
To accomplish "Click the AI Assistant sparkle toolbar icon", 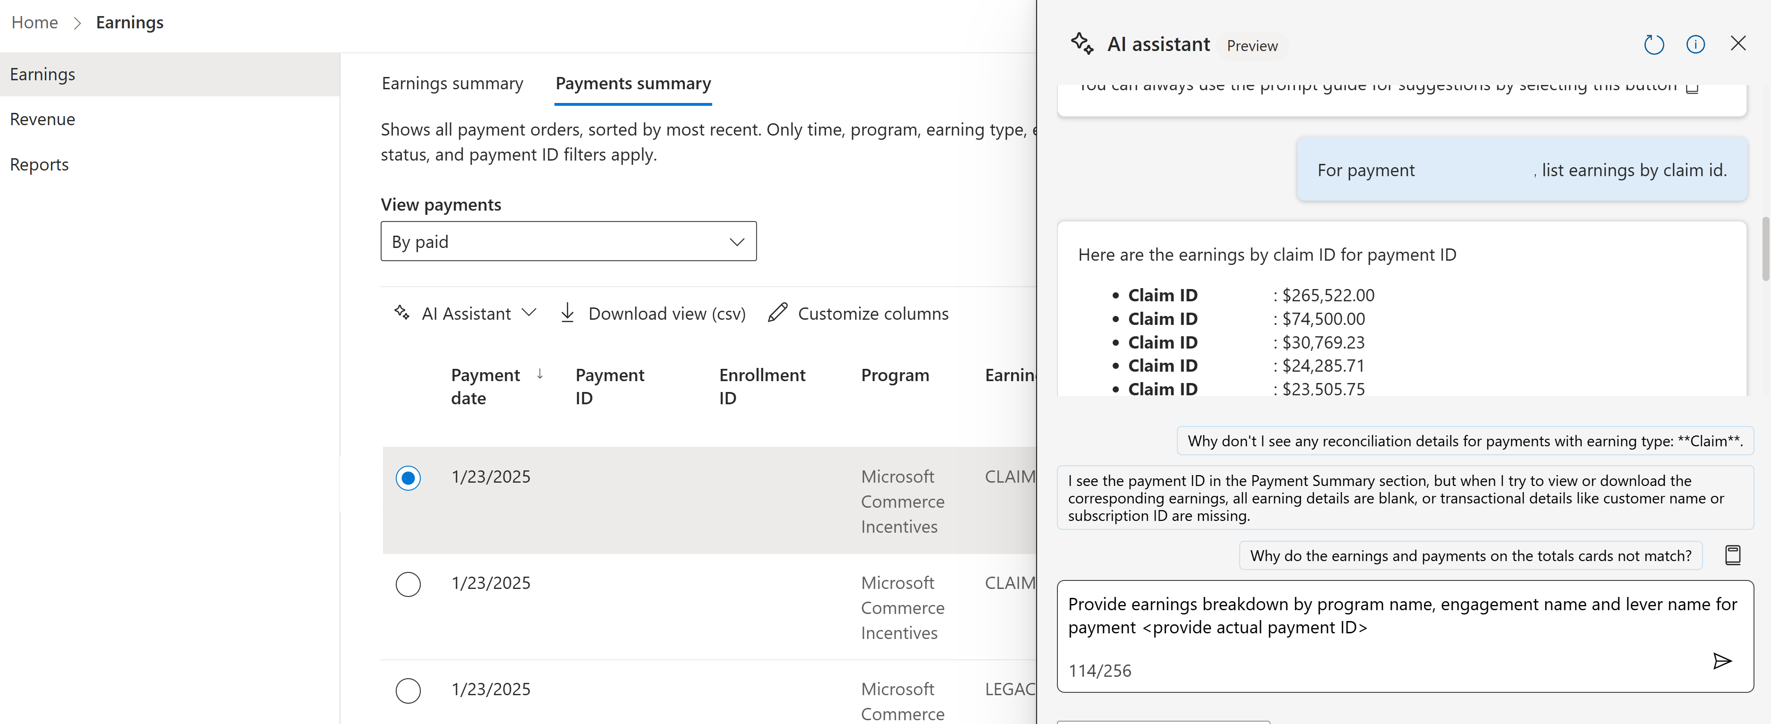I will pyautogui.click(x=402, y=313).
